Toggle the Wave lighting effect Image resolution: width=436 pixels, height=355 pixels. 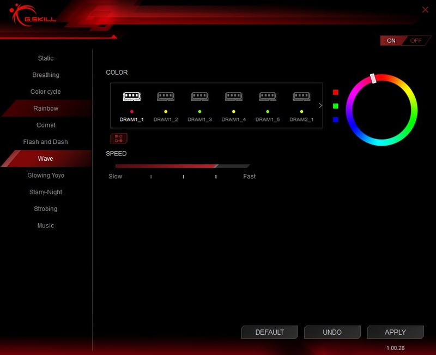click(x=46, y=158)
